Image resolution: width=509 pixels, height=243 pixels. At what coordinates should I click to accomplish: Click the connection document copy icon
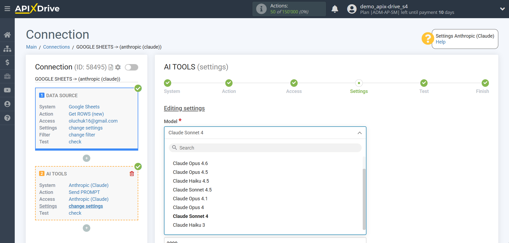111,67
